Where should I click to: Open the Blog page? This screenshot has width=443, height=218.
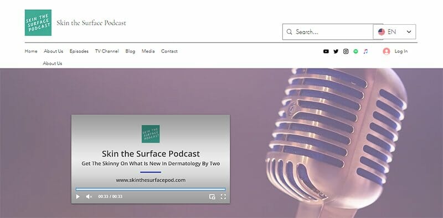click(x=130, y=51)
